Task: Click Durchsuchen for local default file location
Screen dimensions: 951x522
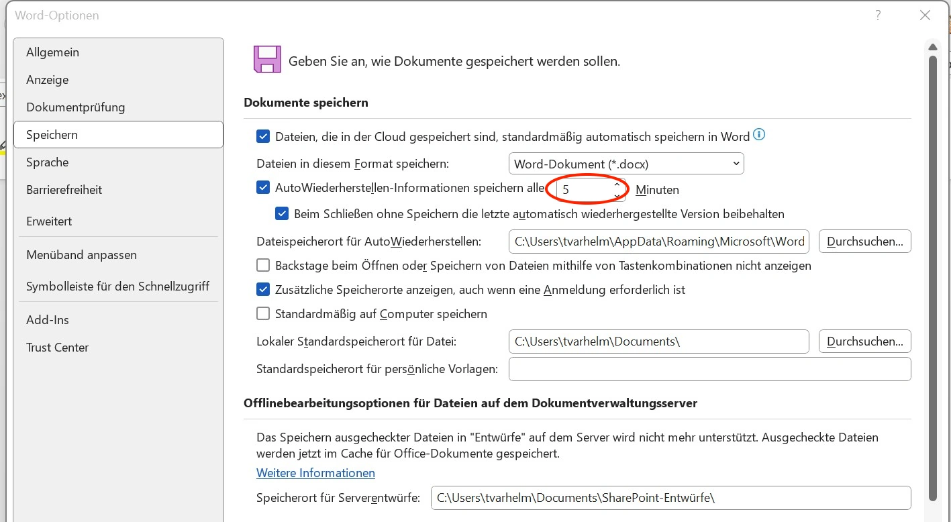Action: point(864,341)
